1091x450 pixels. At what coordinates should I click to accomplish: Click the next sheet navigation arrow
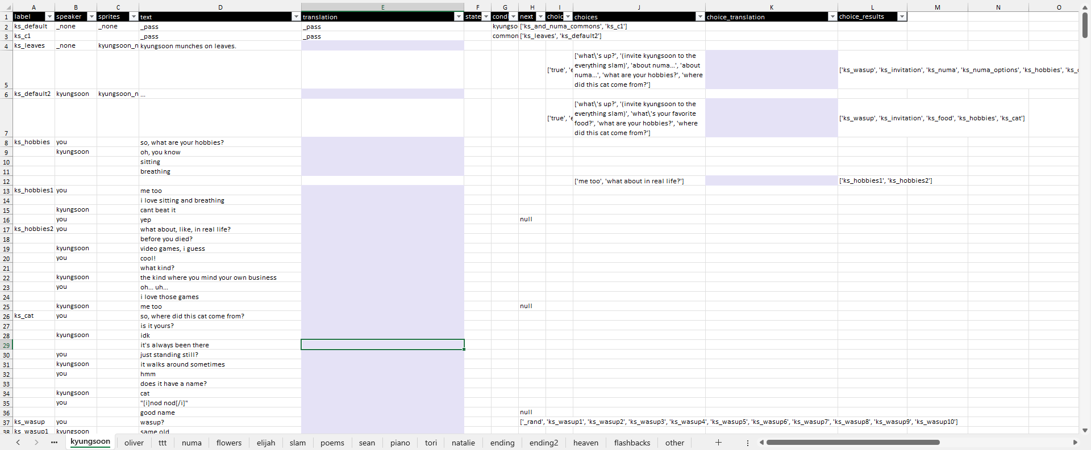pyautogui.click(x=36, y=443)
